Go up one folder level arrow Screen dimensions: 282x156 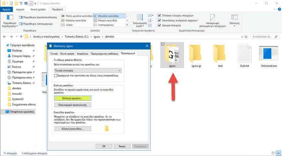coord(21,37)
